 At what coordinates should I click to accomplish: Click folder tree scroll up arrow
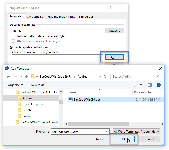tap(61, 91)
